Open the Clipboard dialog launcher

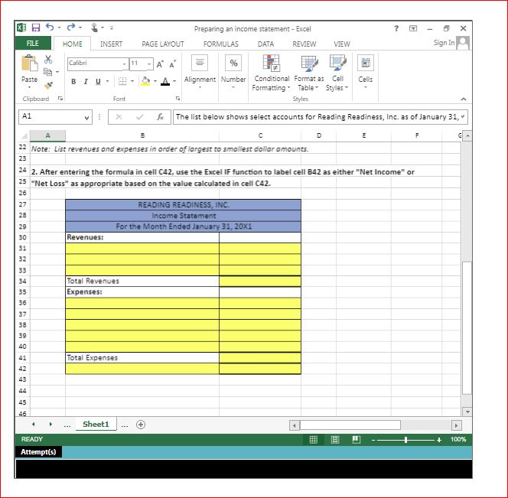tap(60, 99)
